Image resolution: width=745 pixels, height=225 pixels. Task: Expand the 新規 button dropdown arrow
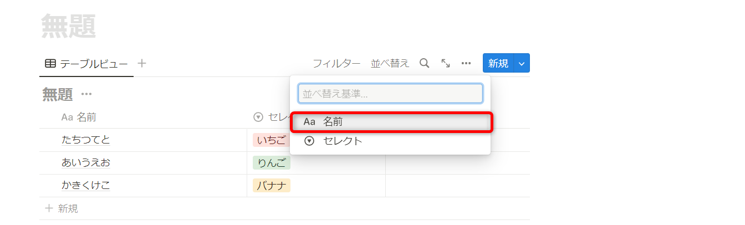coord(522,63)
